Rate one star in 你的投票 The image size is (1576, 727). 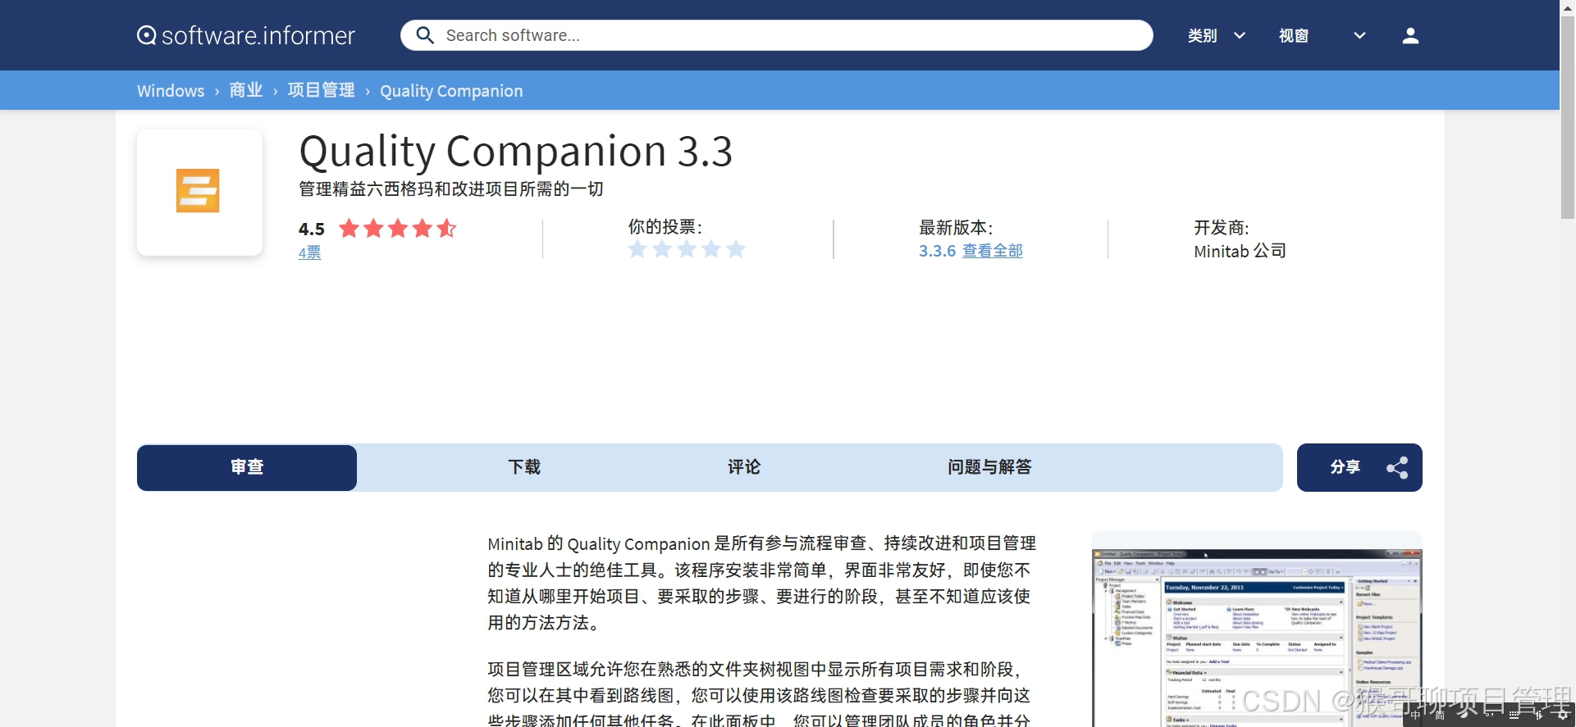pos(637,248)
